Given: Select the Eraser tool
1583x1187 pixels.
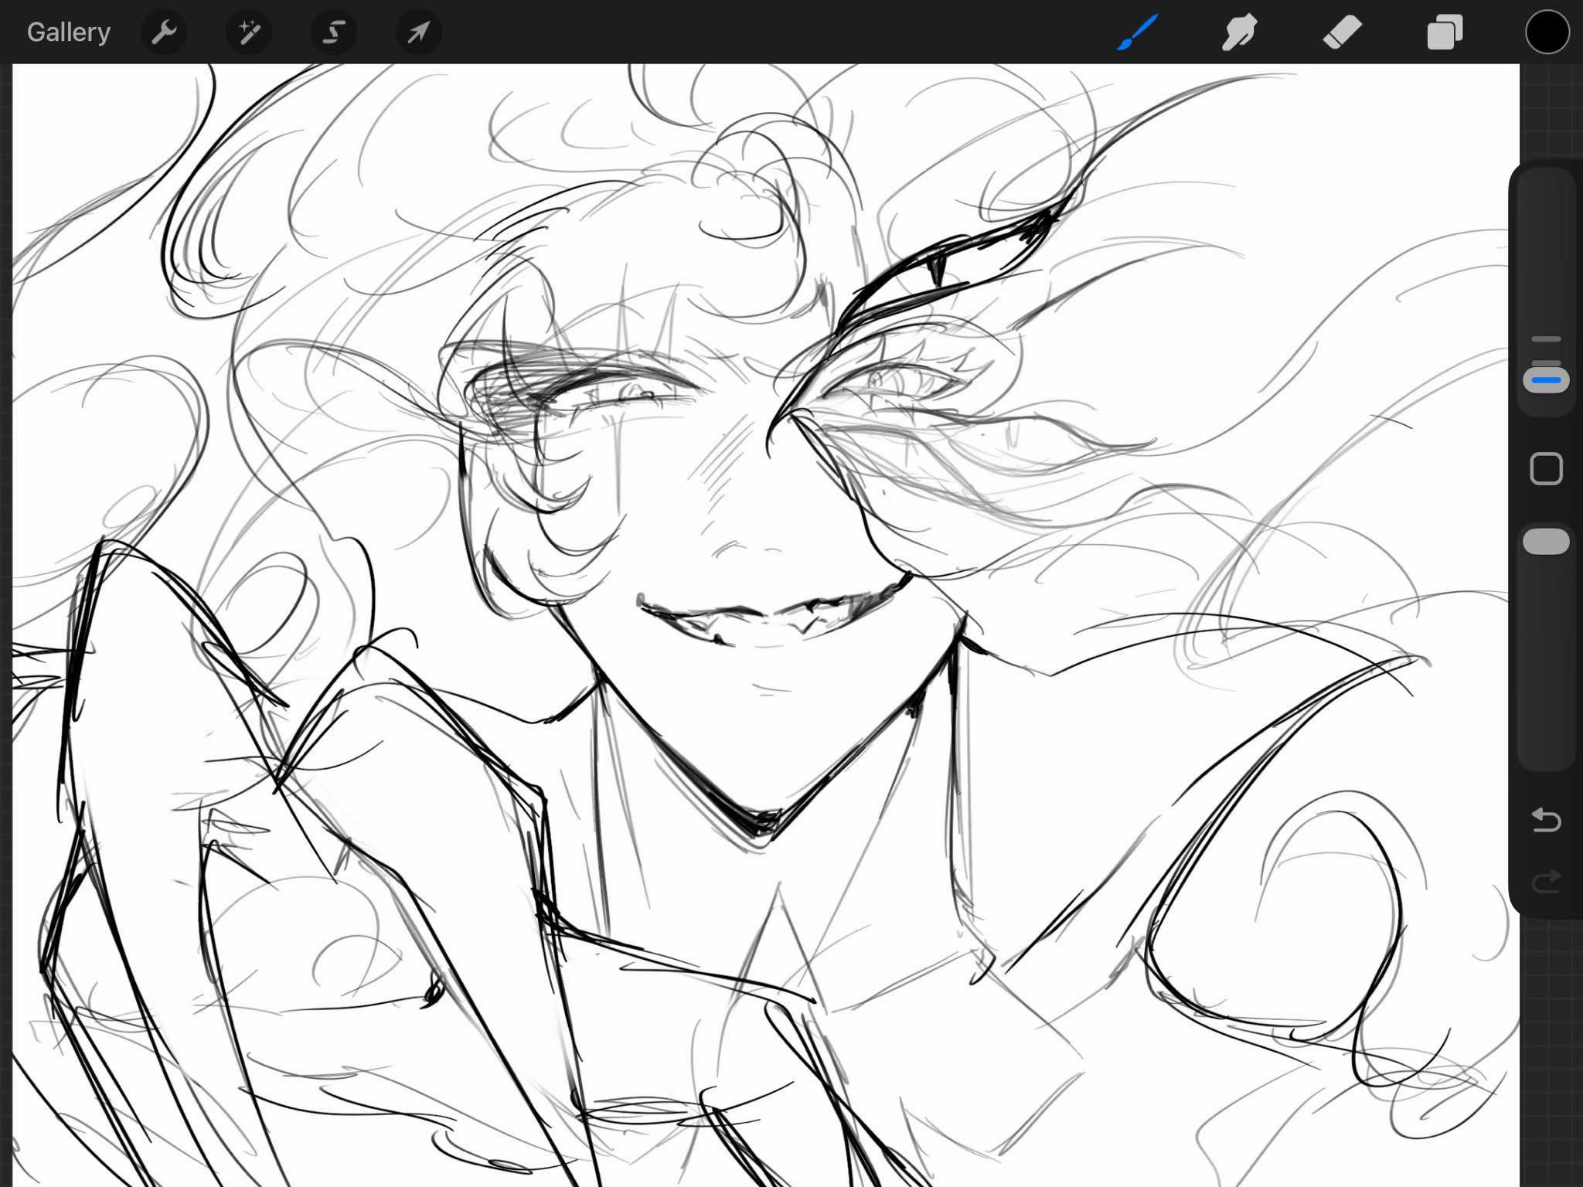Looking at the screenshot, I should 1342,32.
